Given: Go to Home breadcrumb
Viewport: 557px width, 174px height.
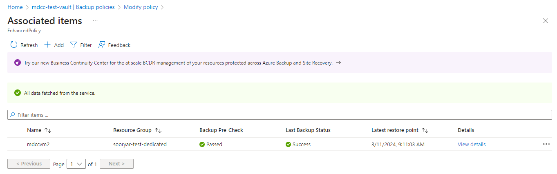Looking at the screenshot, I should pyautogui.click(x=15, y=7).
